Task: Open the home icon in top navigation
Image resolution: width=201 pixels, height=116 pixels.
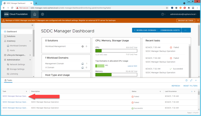Action: [35, 14]
